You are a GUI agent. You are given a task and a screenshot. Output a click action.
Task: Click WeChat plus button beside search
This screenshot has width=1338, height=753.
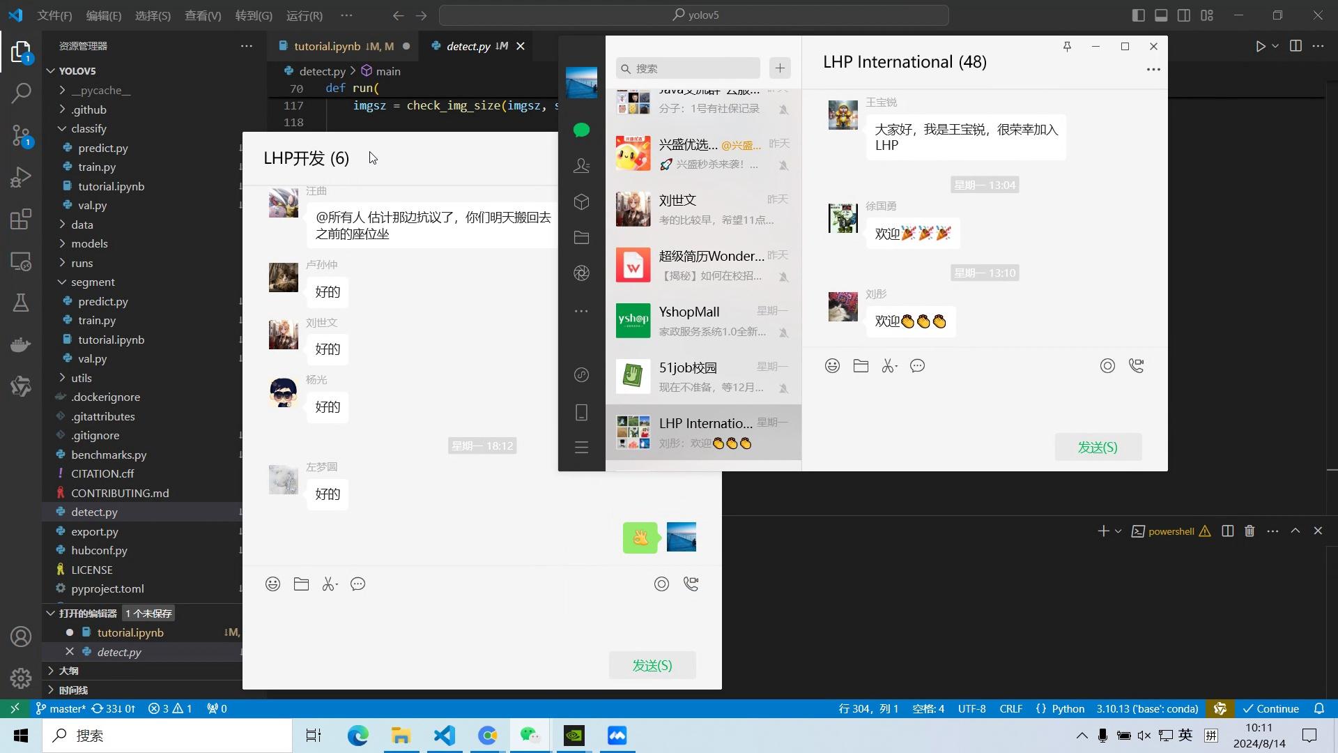click(780, 68)
